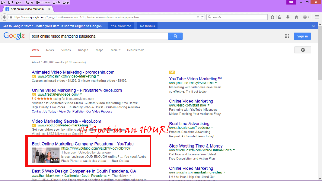322x181 pixels.
Task: Open Google settings gear icon
Action: point(303,50)
